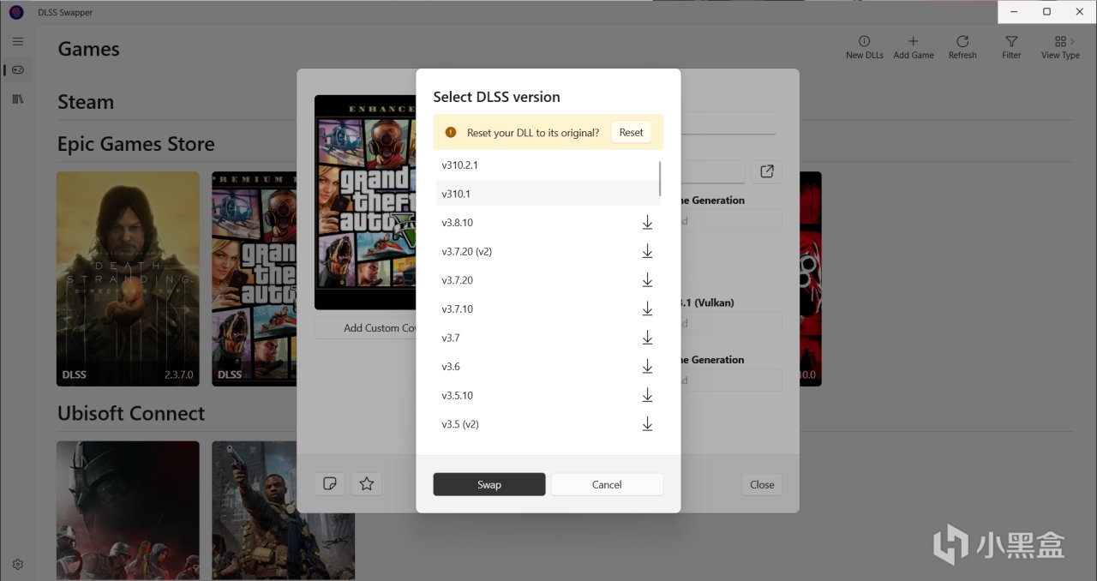Download DLSS v3.8.10

[x=647, y=223]
